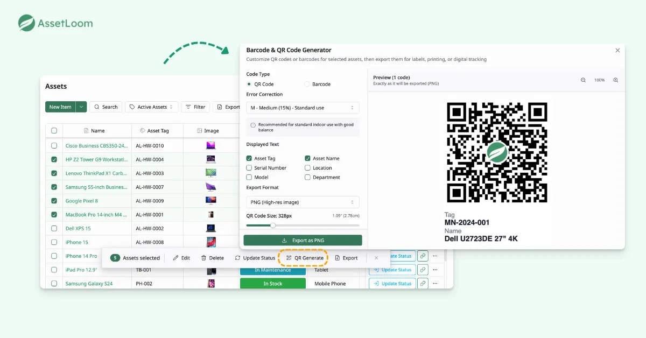Viewport: 646px width, 338px height.
Task: Open the more options menu for iPad Pro 12.9" row
Action: tap(436, 270)
